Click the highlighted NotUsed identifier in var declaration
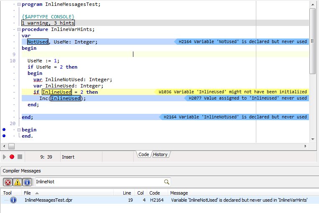This screenshot has width=319, height=213. pyautogui.click(x=38, y=42)
